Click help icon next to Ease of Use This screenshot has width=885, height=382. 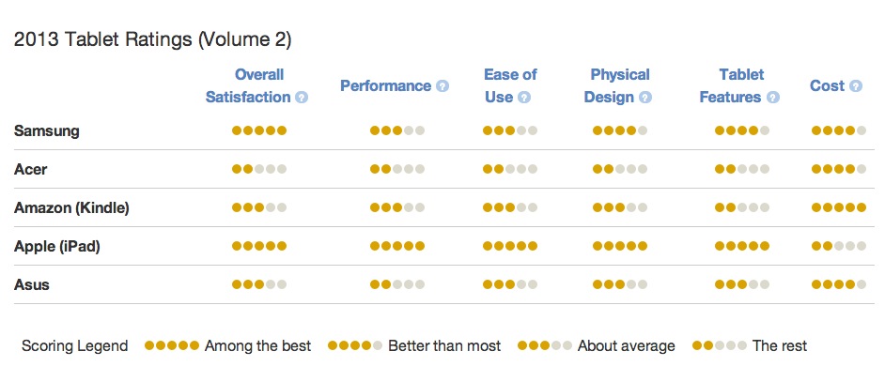(524, 97)
